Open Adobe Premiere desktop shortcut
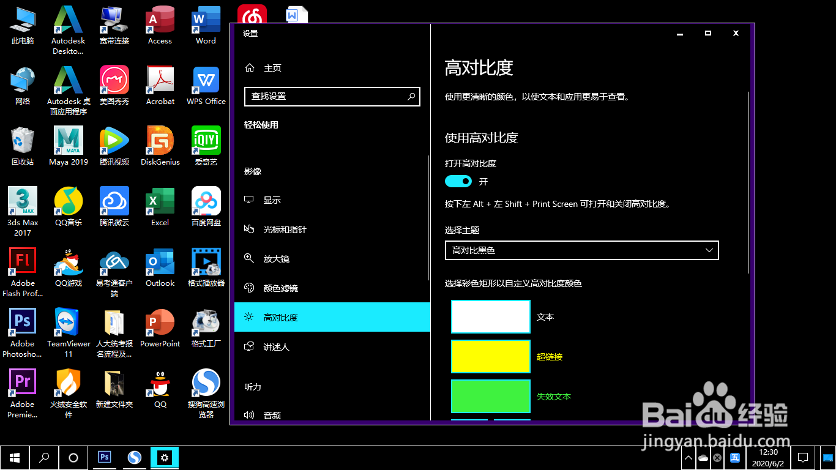This screenshot has width=836, height=470. click(x=23, y=394)
